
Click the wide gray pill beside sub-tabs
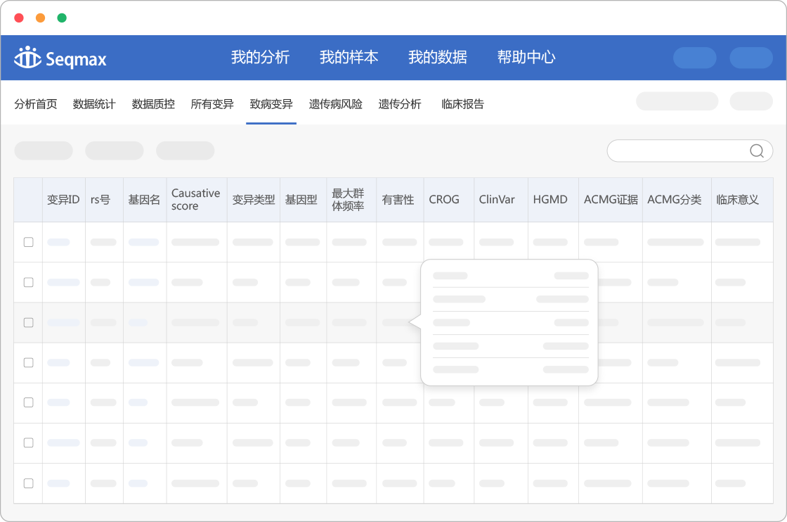(677, 101)
